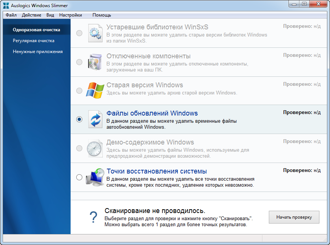Select the system restore points radio button

click(79, 177)
